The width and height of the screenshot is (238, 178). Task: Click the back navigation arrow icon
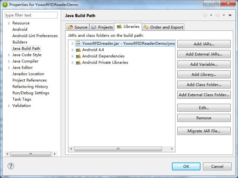click(205, 15)
